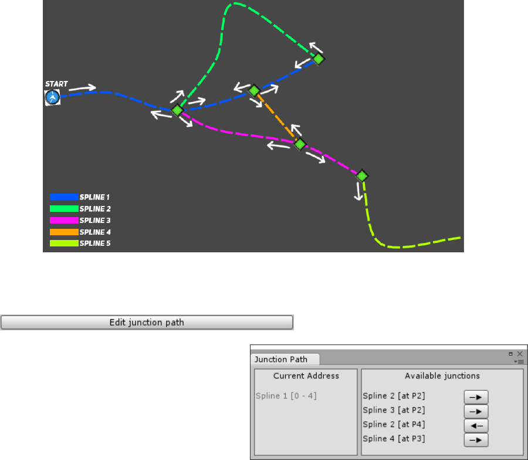Screen dimensions: 528x460
Task: Click back arrow button for Spline 2 [at P4]
Action: pos(476,425)
